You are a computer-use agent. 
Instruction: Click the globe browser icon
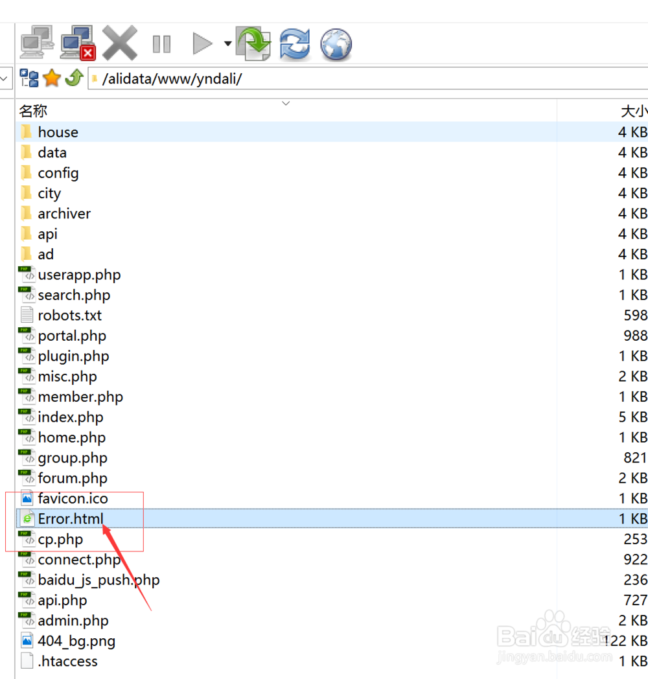[336, 44]
